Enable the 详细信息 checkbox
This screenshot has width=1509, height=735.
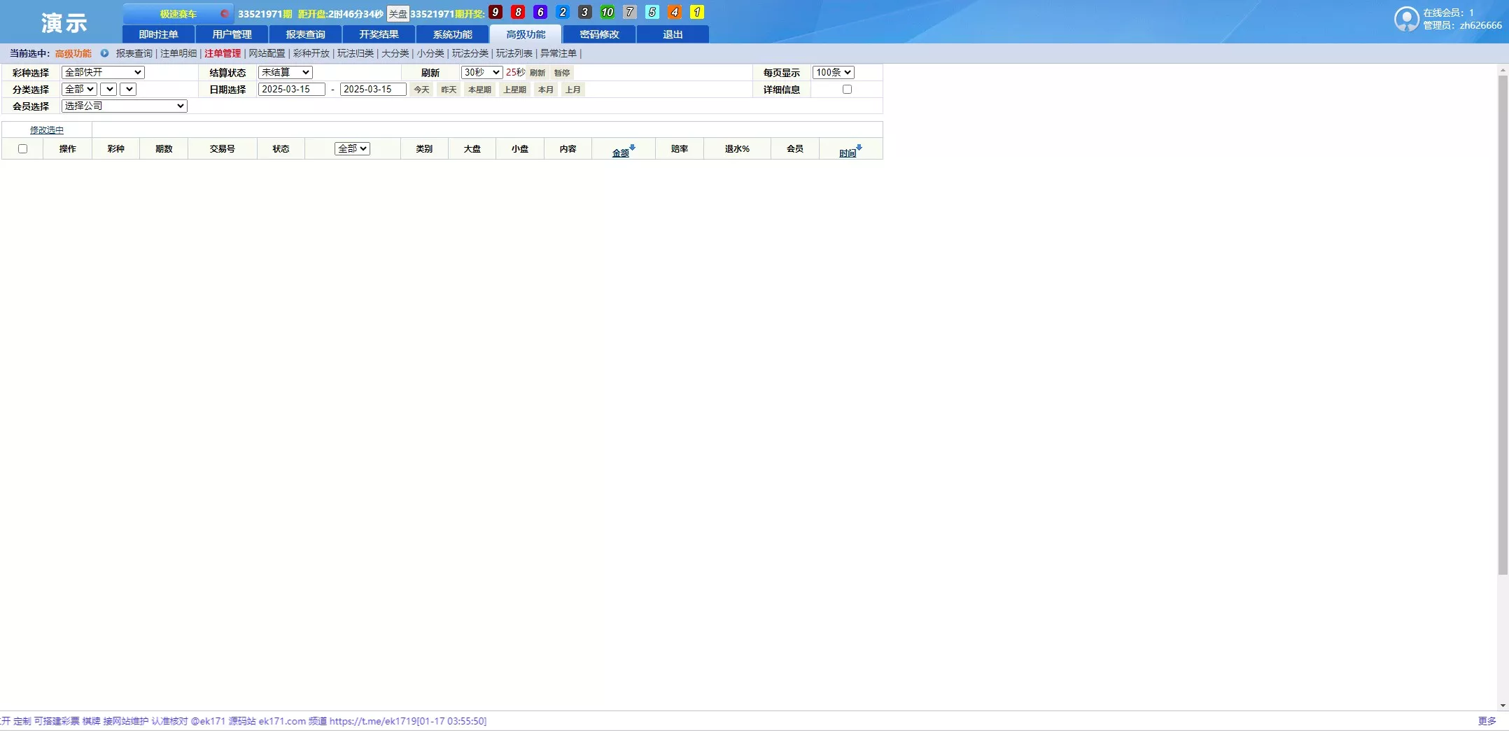point(847,90)
